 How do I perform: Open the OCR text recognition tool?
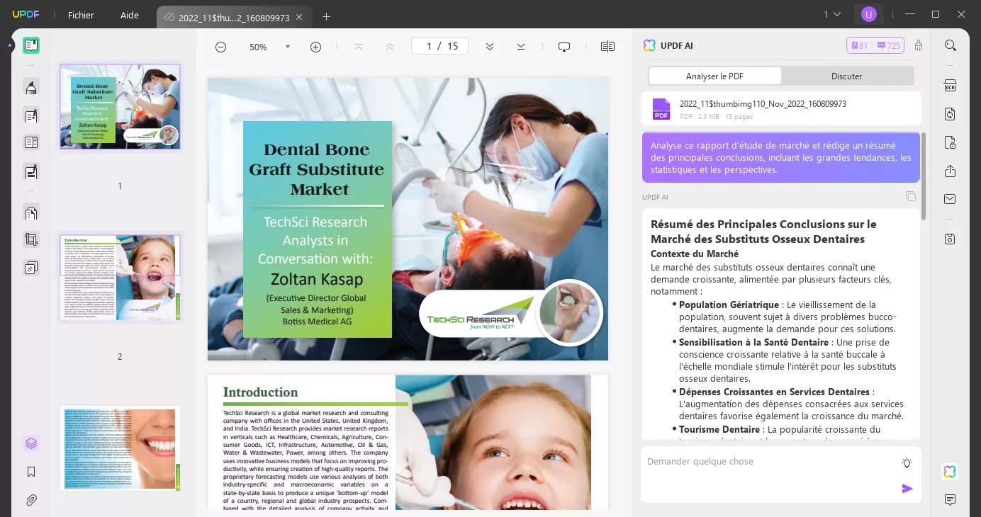(x=950, y=86)
